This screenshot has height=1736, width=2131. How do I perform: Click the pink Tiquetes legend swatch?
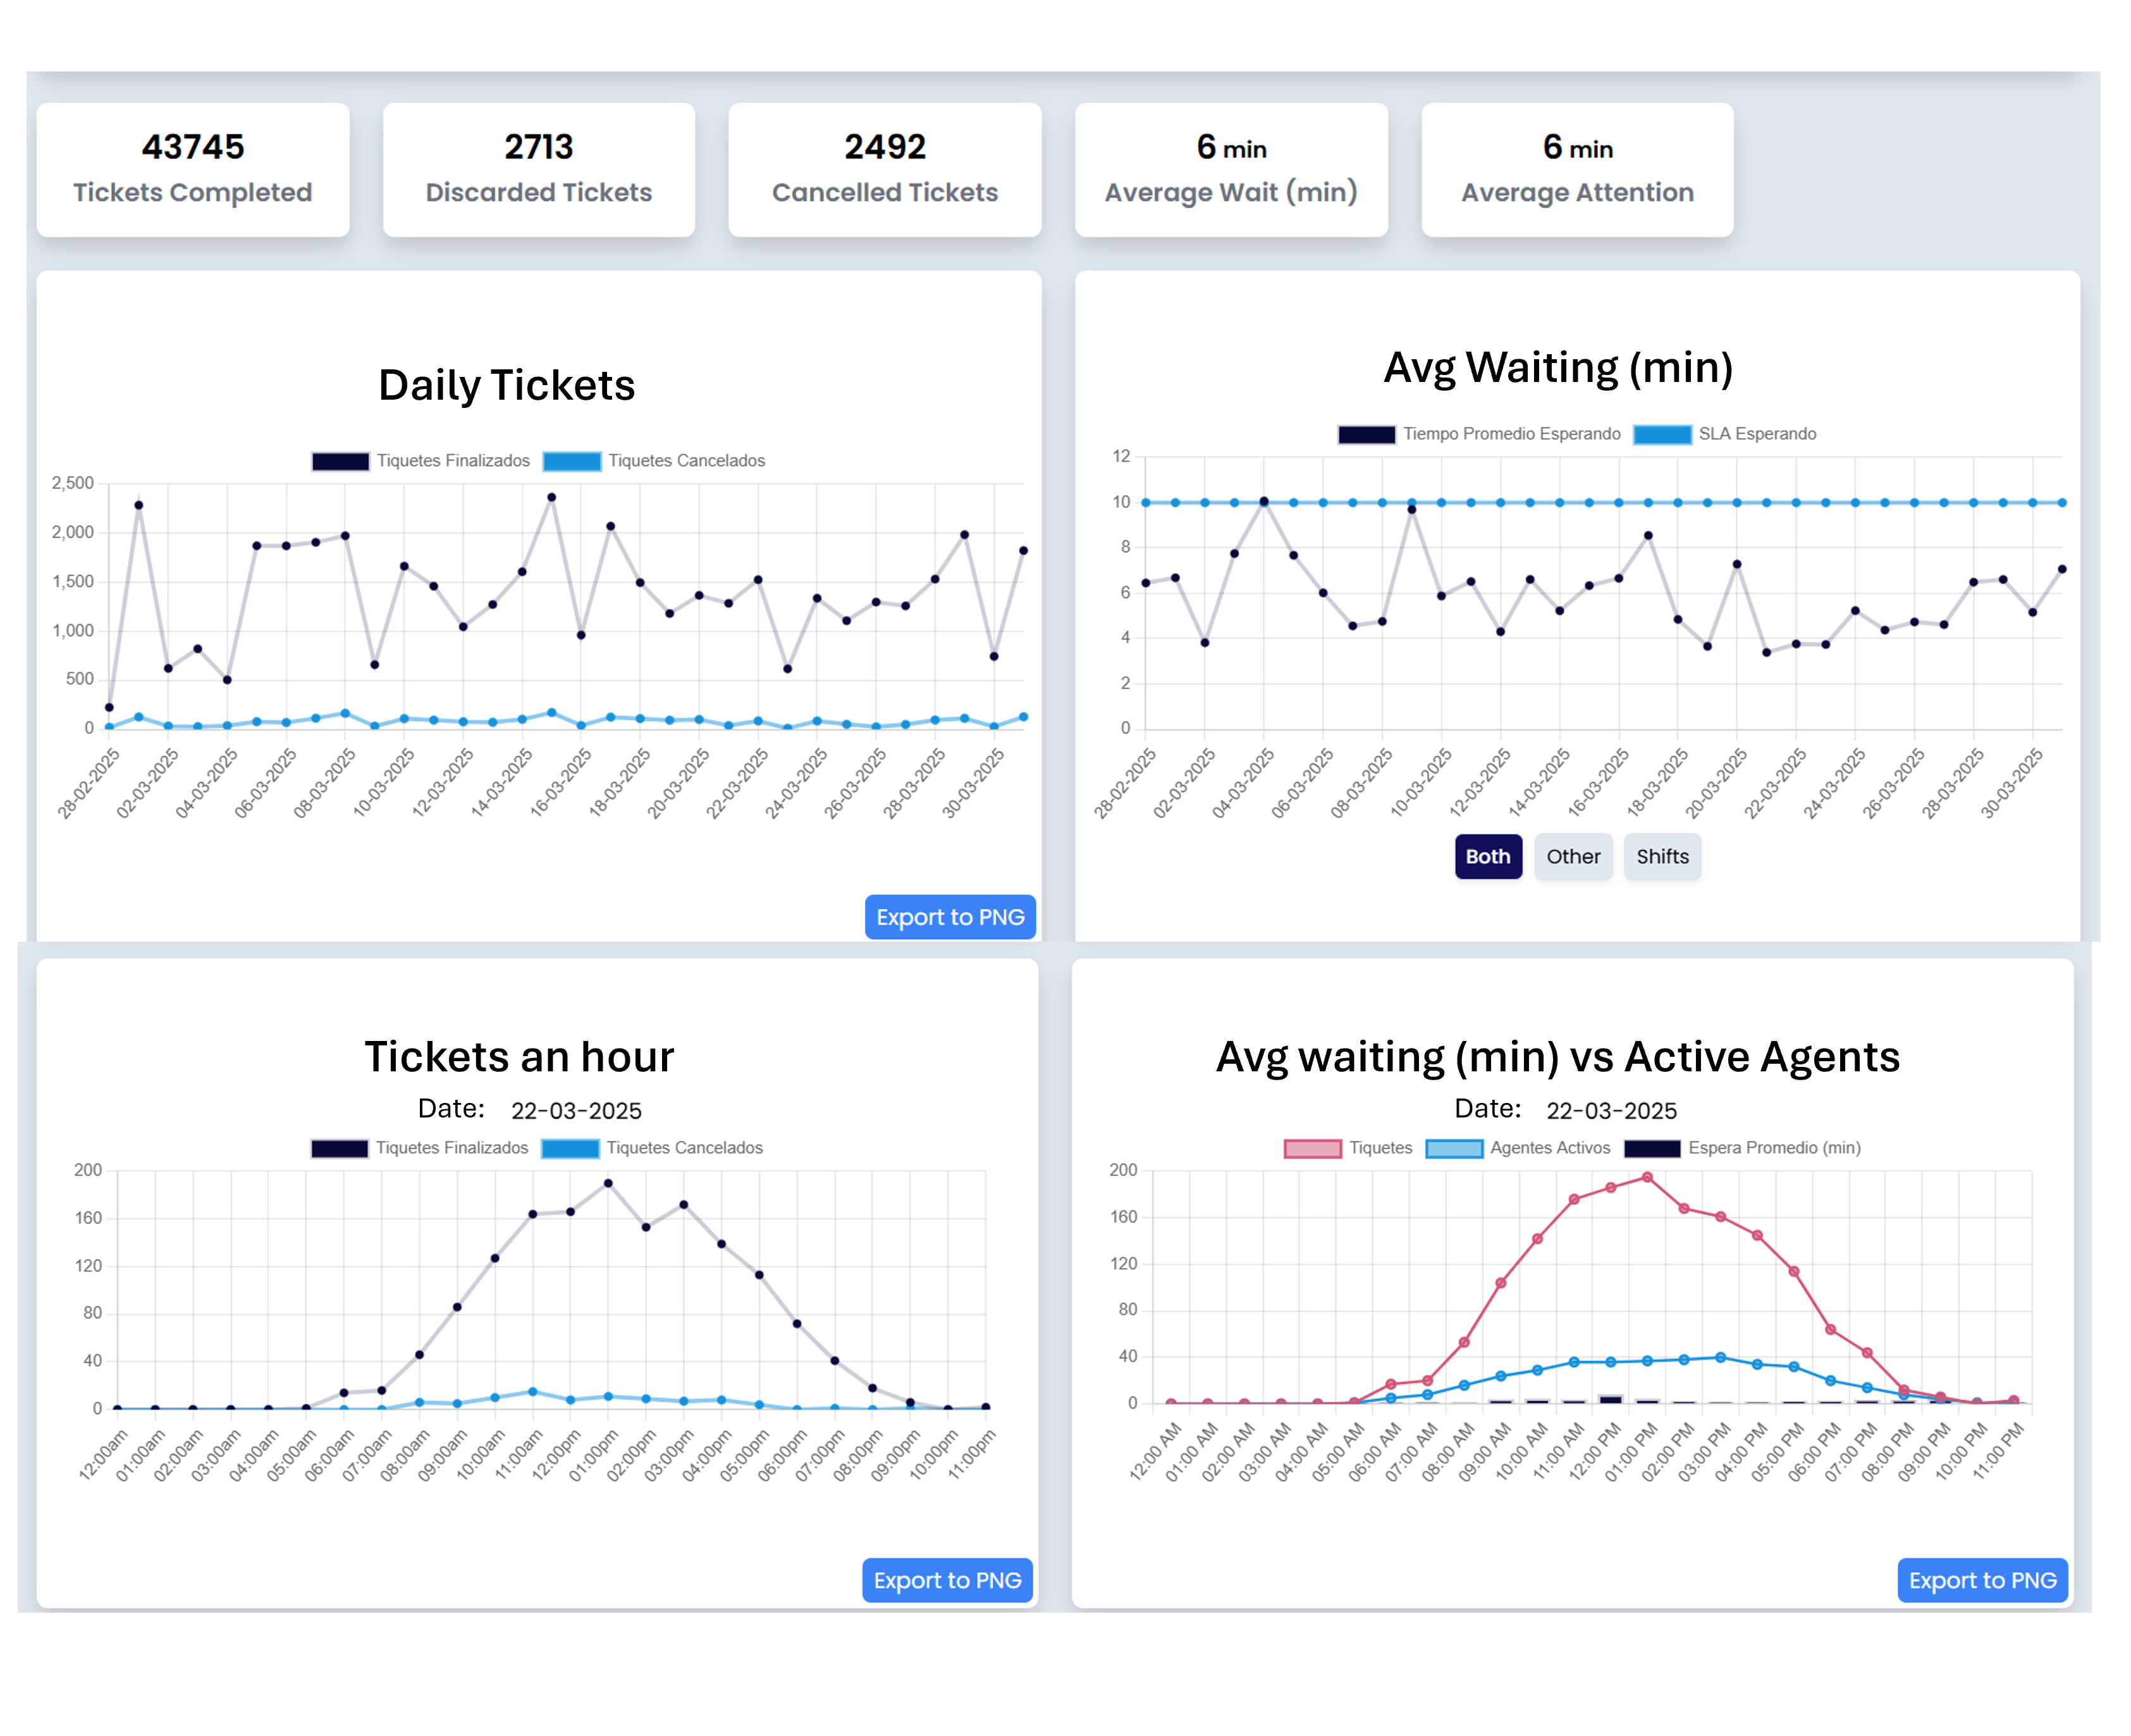[1312, 1148]
